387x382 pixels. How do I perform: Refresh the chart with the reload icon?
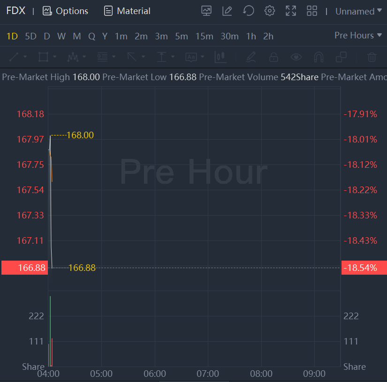point(248,11)
